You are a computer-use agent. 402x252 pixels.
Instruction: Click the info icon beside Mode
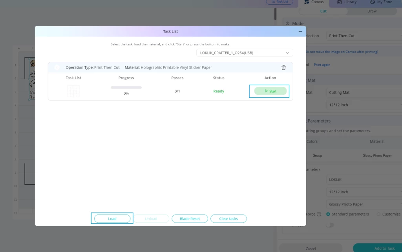click(x=287, y=23)
